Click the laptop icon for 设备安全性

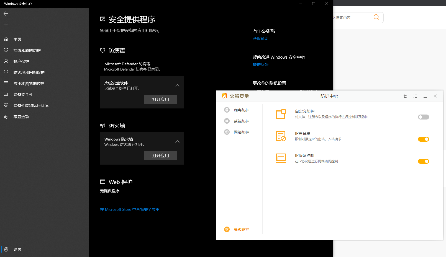[x=6, y=94]
